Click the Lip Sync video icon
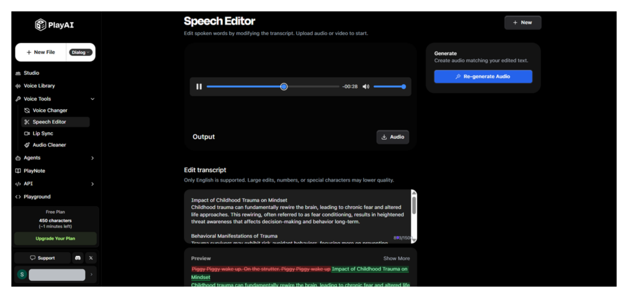The width and height of the screenshot is (628, 298). pyautogui.click(x=27, y=134)
